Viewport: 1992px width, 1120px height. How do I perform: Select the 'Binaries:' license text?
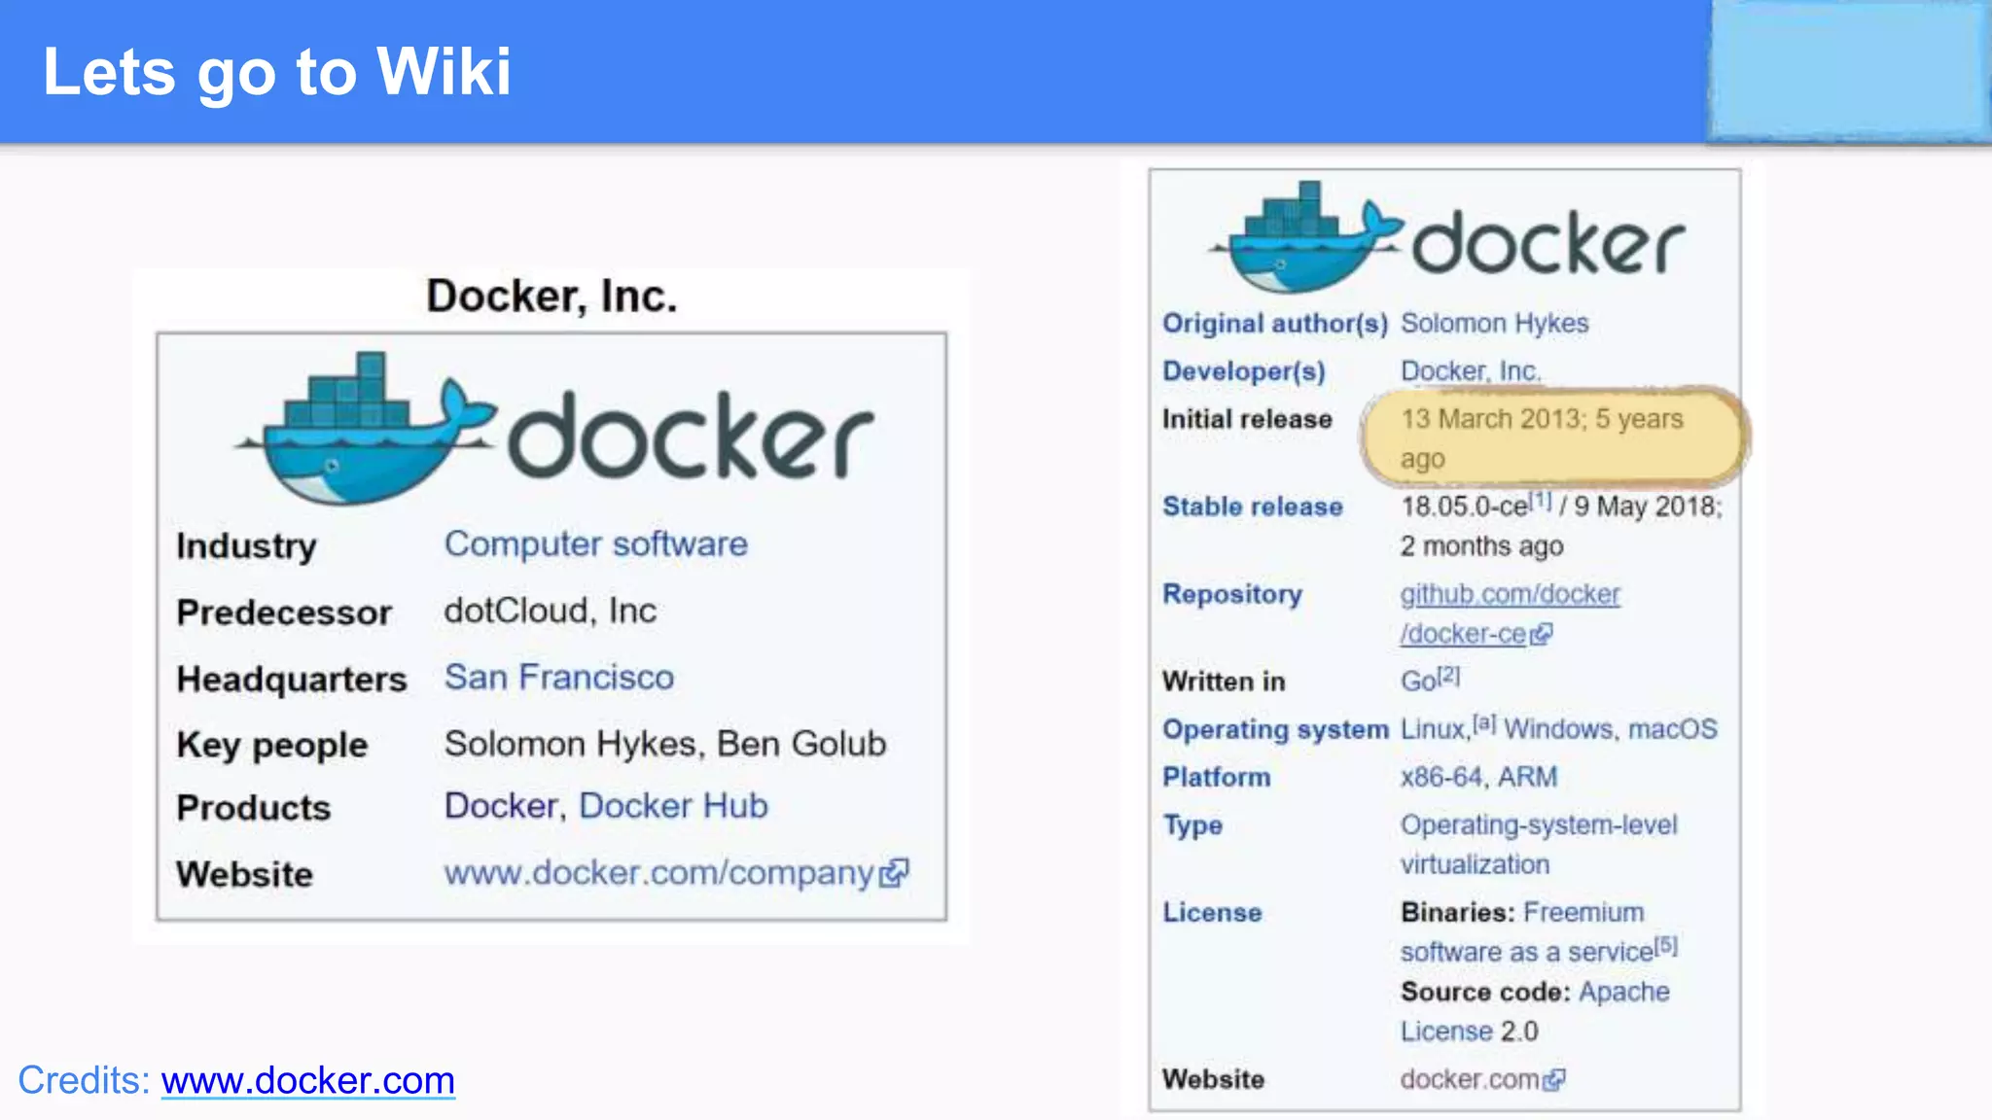click(x=1458, y=912)
